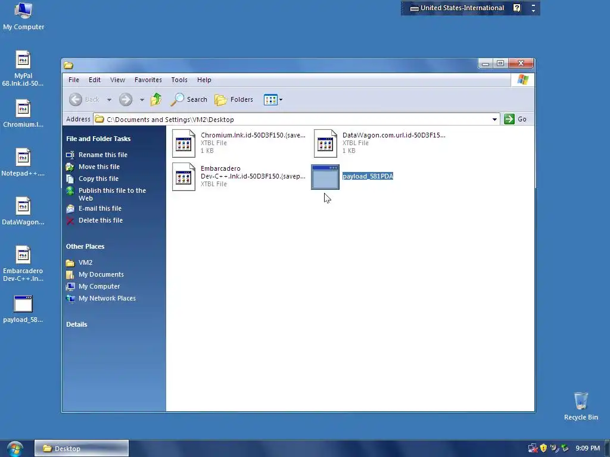Viewport: 610px width, 457px height.
Task: Open the Tools menu
Action: coord(179,80)
